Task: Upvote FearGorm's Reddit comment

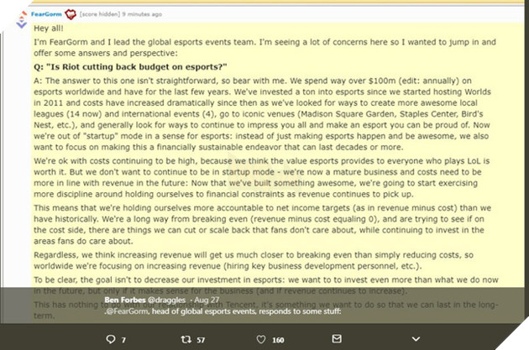Action: point(23,14)
